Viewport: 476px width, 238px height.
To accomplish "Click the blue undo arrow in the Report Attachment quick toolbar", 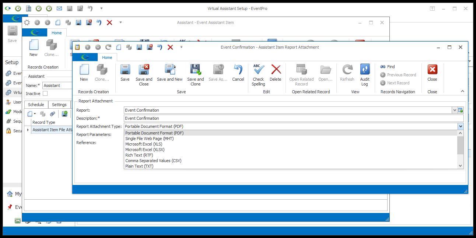I will pos(160,47).
